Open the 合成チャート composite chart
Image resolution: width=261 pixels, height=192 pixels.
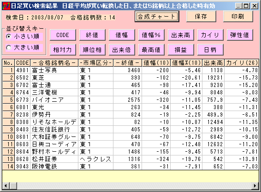tap(157, 17)
